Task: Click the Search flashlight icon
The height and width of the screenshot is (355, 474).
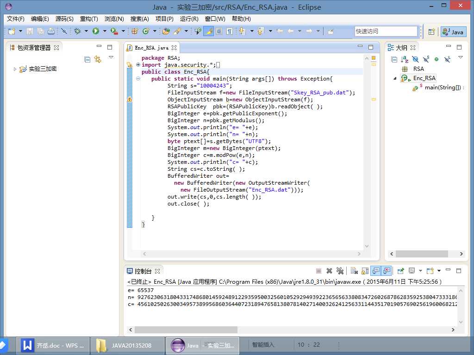Action: pyautogui.click(x=177, y=31)
